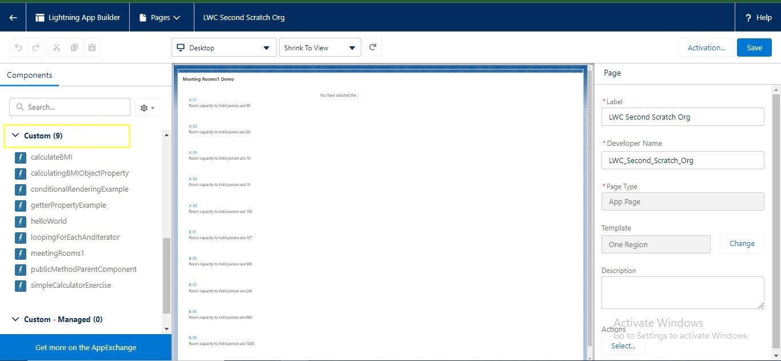Image resolution: width=781 pixels, height=361 pixels.
Task: Click room B 01 link in canvas
Action: coord(193,232)
